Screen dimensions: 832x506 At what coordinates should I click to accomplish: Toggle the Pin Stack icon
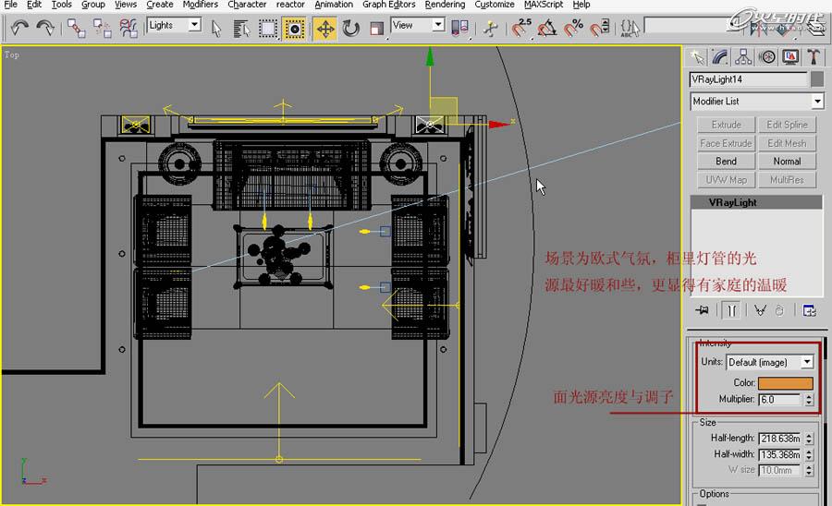tap(703, 310)
